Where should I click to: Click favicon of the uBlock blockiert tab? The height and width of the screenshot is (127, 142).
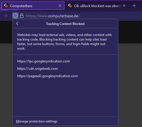pyautogui.click(x=70, y=6)
